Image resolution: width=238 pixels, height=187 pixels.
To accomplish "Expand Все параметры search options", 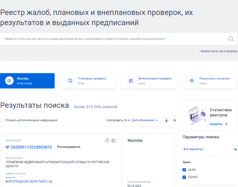I will pos(194,149).
